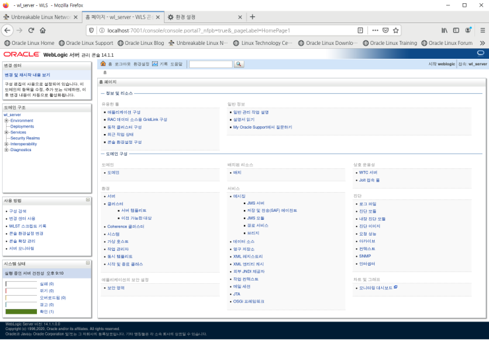
Task: Minimize the 시스템 상태 panel
Action: coord(88,263)
